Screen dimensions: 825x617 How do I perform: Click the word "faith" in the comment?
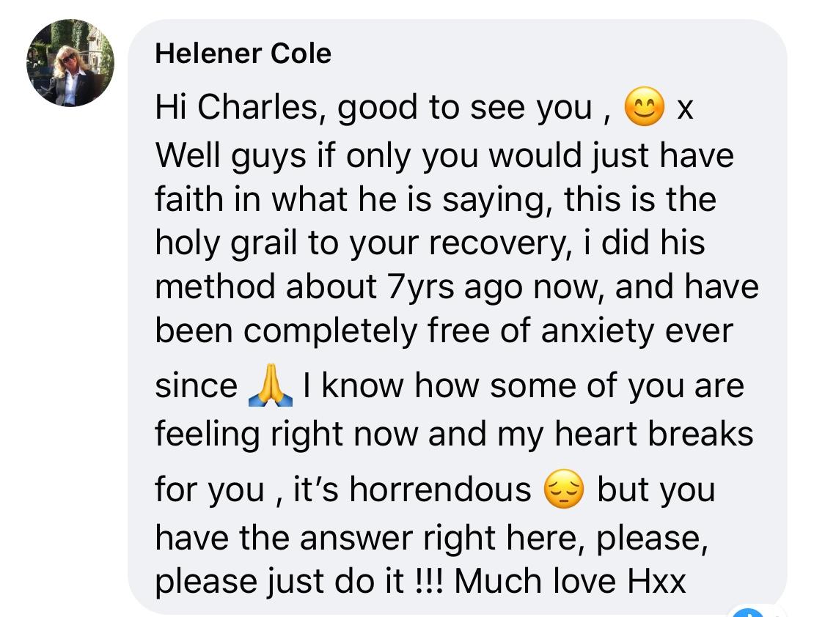tap(182, 200)
